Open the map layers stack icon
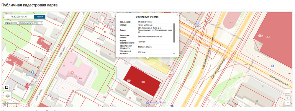This screenshot has height=111, width=295. click(8, 95)
